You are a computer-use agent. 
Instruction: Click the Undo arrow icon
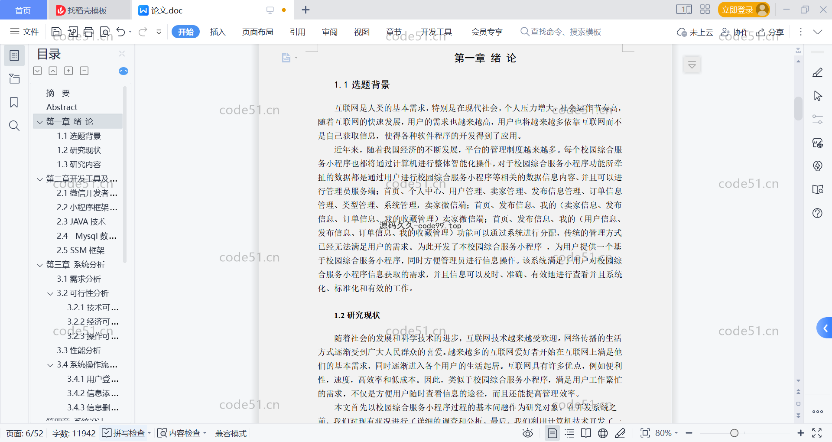pyautogui.click(x=121, y=32)
